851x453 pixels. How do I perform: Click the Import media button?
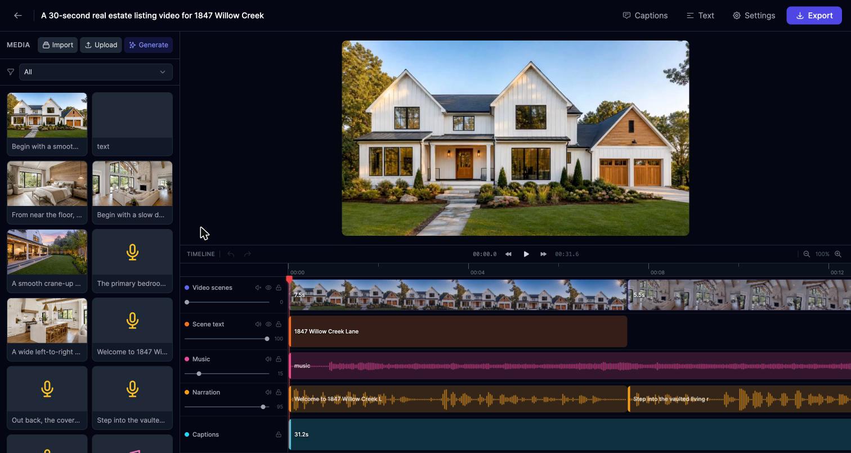pos(57,45)
